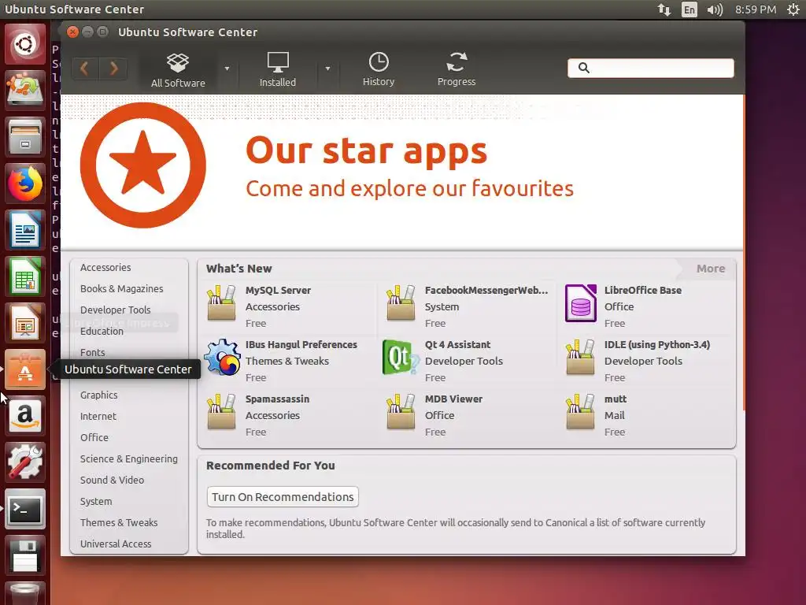The width and height of the screenshot is (806, 605).
Task: Open the MDB Viewer app title
Action: [x=453, y=399]
